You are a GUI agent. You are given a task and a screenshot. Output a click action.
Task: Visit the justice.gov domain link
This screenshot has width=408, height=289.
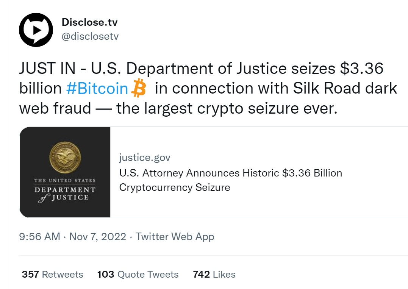(145, 157)
